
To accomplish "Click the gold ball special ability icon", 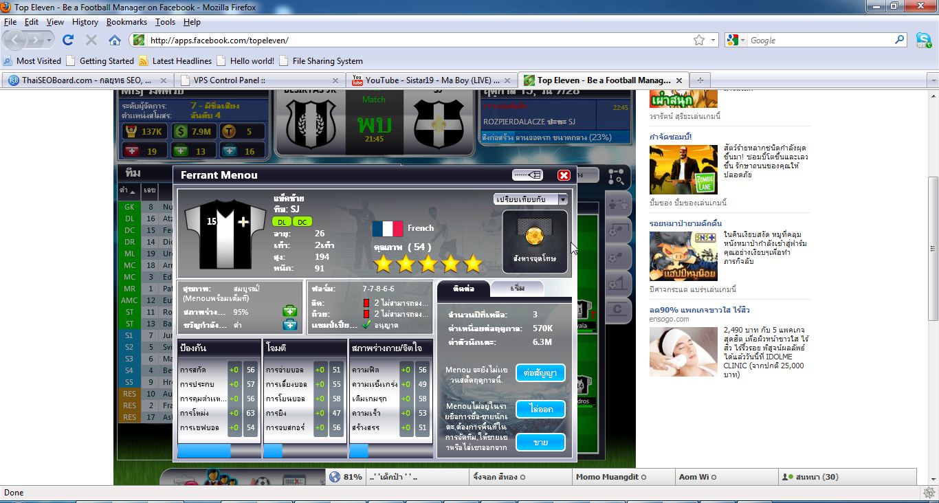I will point(535,237).
